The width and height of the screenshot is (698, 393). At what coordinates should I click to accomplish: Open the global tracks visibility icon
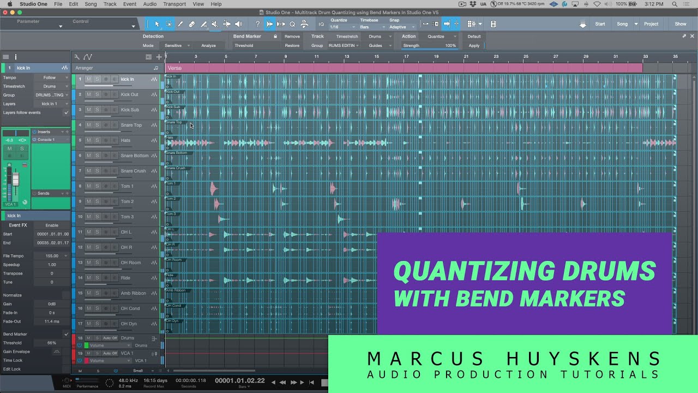tap(148, 57)
